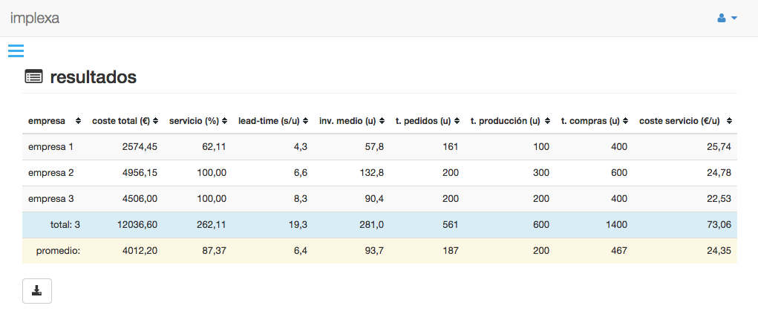Image resolution: width=758 pixels, height=317 pixels.
Task: Sort by t. producción (u) column
Action: pos(509,120)
